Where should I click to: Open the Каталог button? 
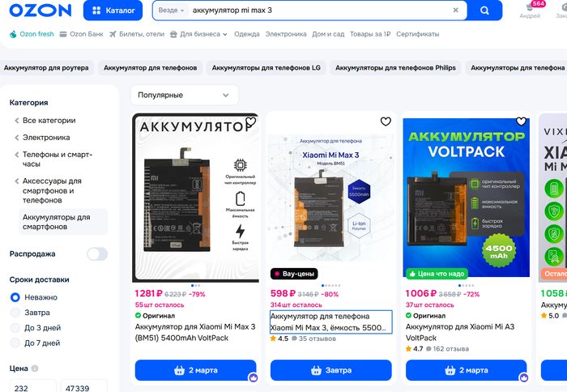click(113, 11)
